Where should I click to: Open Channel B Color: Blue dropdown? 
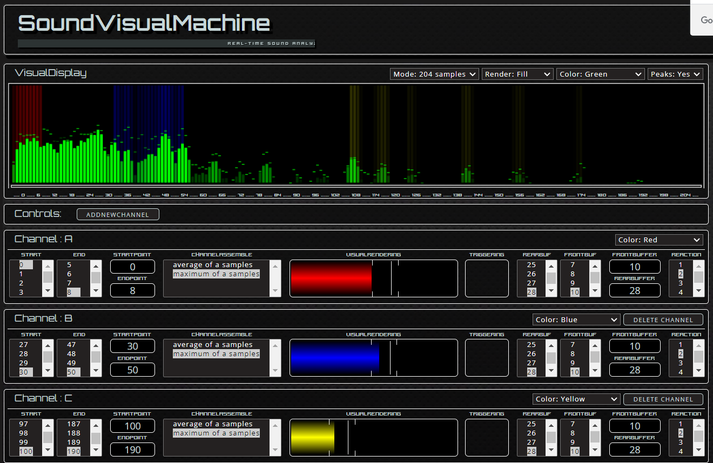[576, 319]
